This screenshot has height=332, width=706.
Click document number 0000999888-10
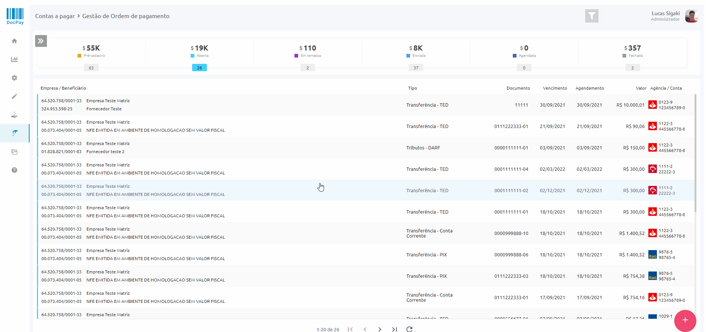pyautogui.click(x=511, y=233)
